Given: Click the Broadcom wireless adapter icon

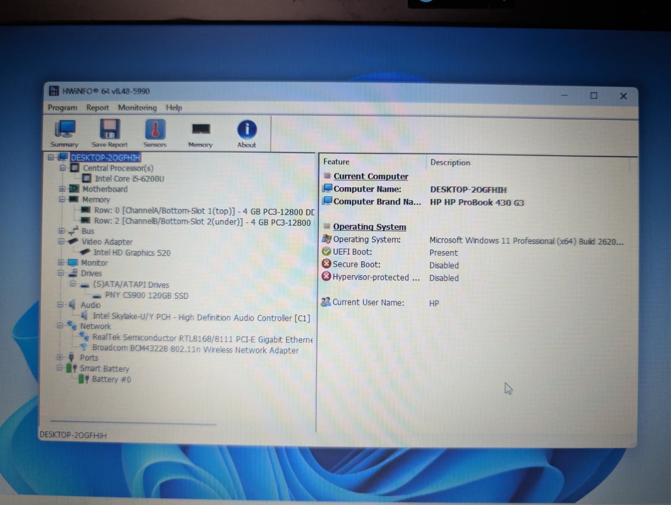Looking at the screenshot, I should [84, 347].
